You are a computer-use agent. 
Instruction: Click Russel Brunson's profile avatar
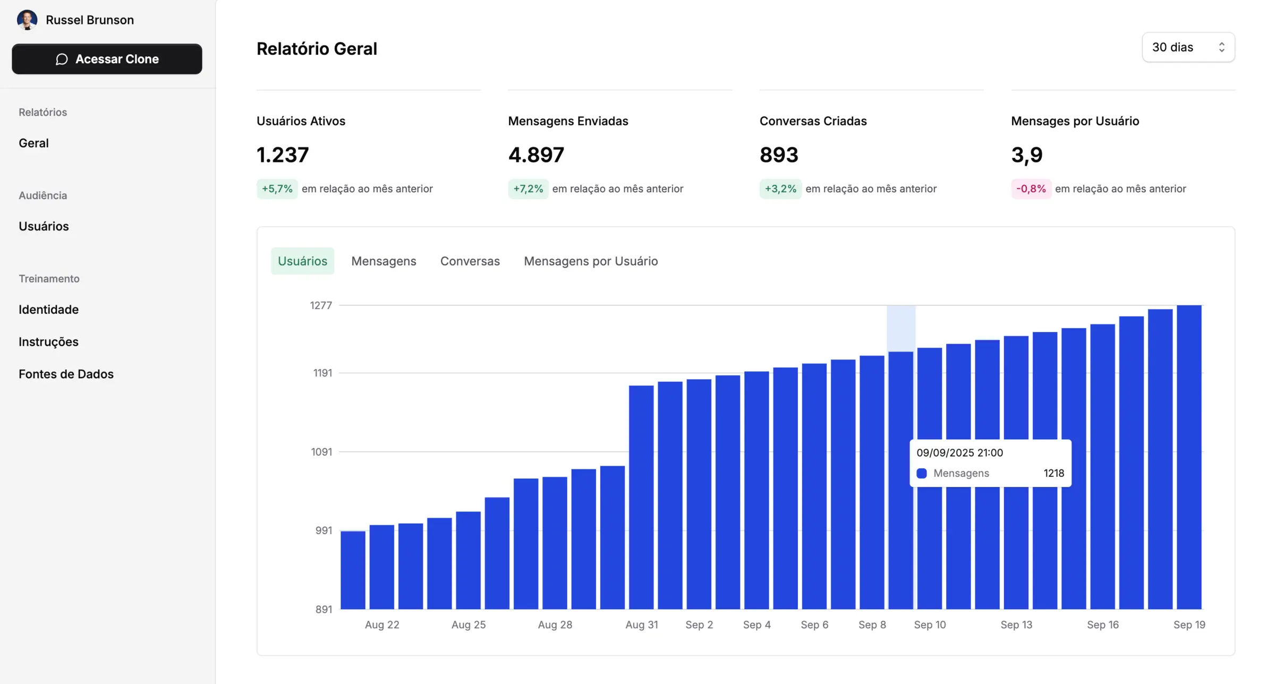(x=27, y=20)
